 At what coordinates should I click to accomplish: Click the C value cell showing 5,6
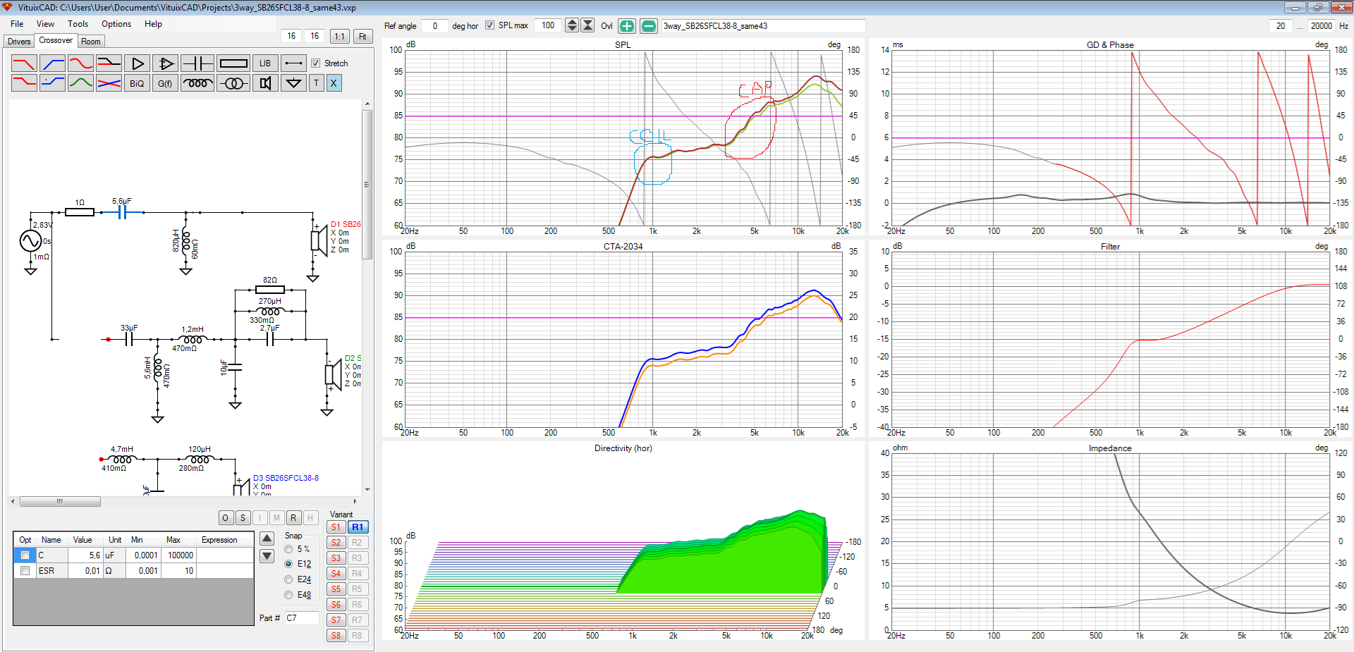[x=85, y=555]
